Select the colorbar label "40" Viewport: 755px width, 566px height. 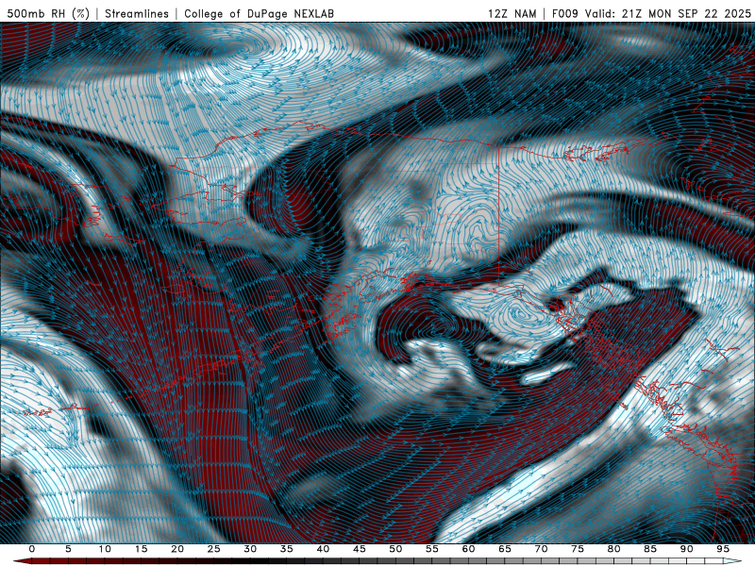tap(323, 549)
